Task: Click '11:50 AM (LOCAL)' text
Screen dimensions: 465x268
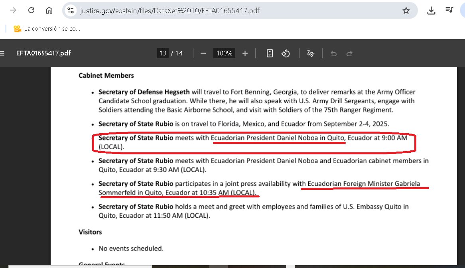Action: [181, 215]
